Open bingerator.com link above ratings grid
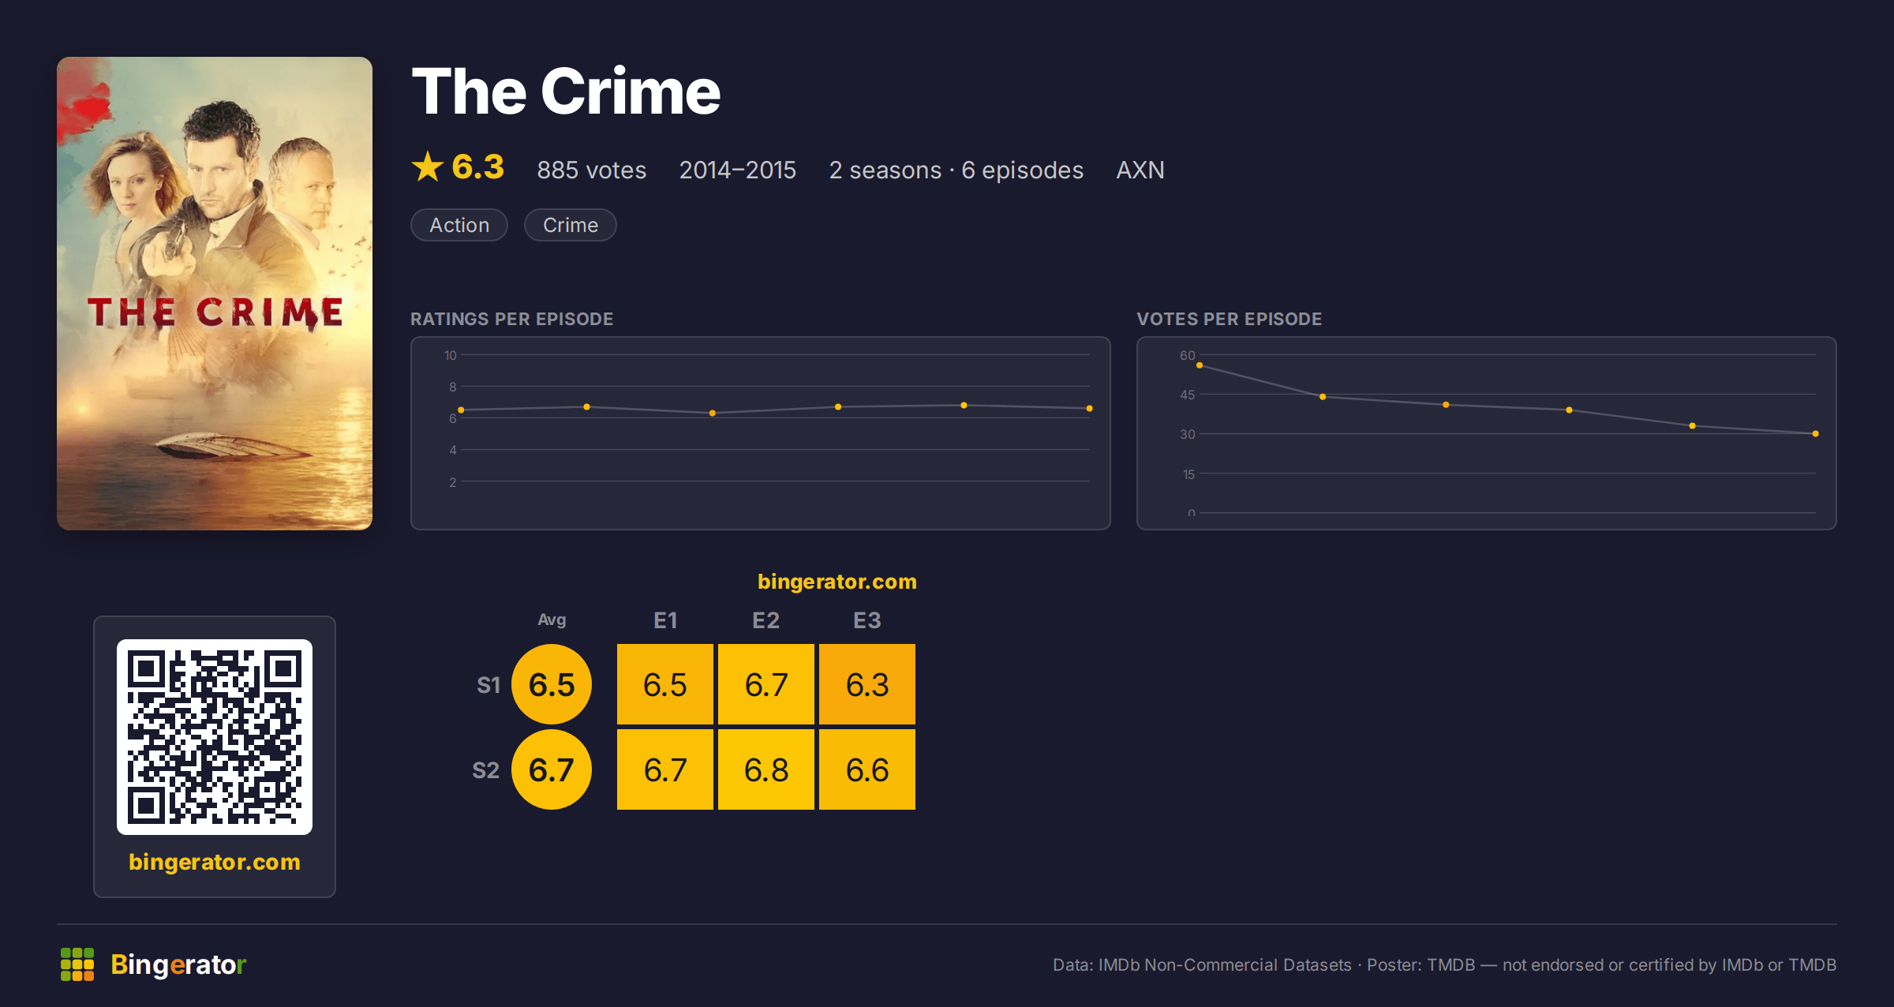This screenshot has width=1894, height=1007. pos(837,582)
